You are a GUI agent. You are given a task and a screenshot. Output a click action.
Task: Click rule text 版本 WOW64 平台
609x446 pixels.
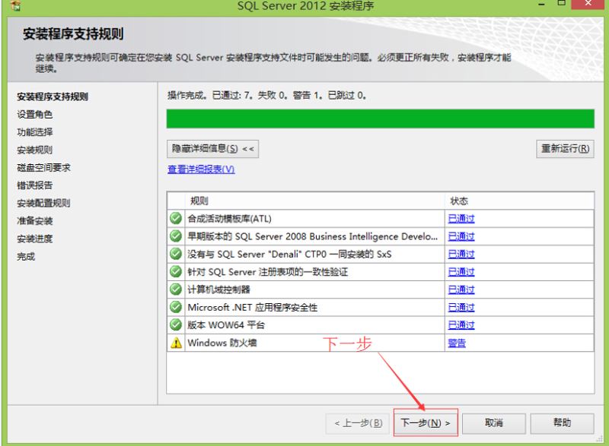coord(226,325)
